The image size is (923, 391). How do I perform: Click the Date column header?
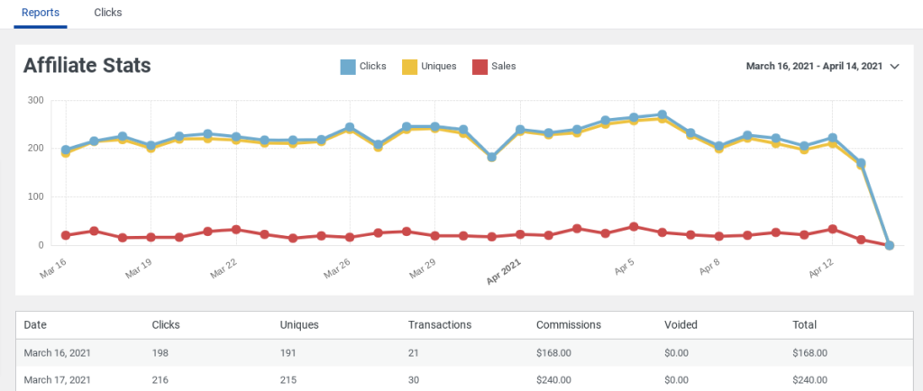point(35,325)
